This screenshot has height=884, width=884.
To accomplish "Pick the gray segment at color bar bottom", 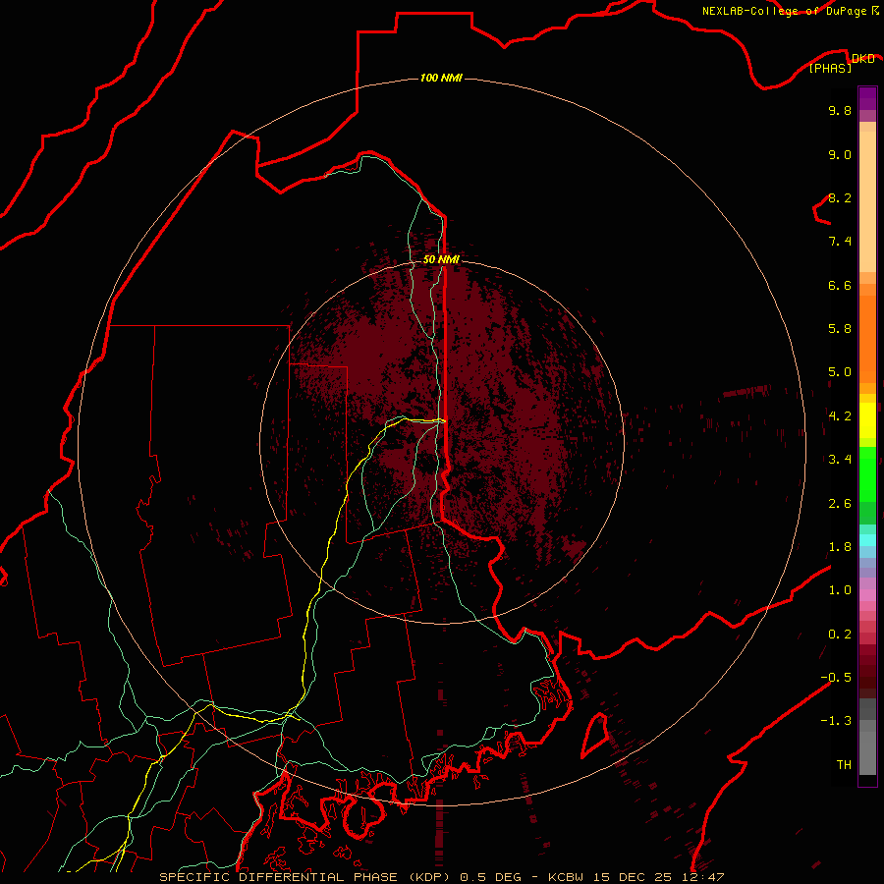I will pos(867,753).
